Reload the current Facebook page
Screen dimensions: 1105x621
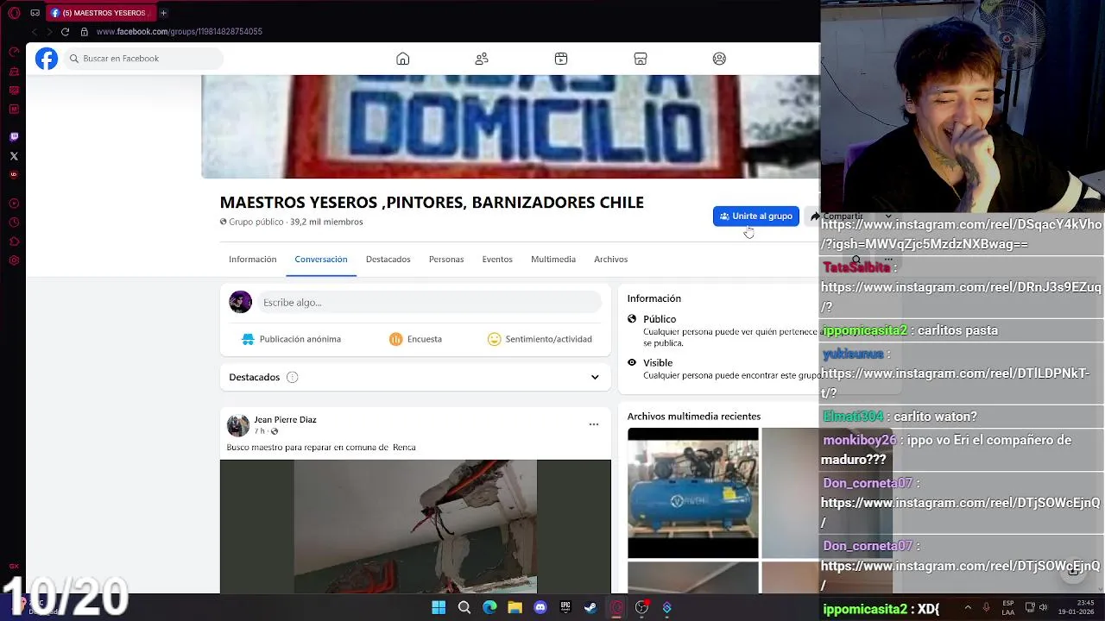65,32
